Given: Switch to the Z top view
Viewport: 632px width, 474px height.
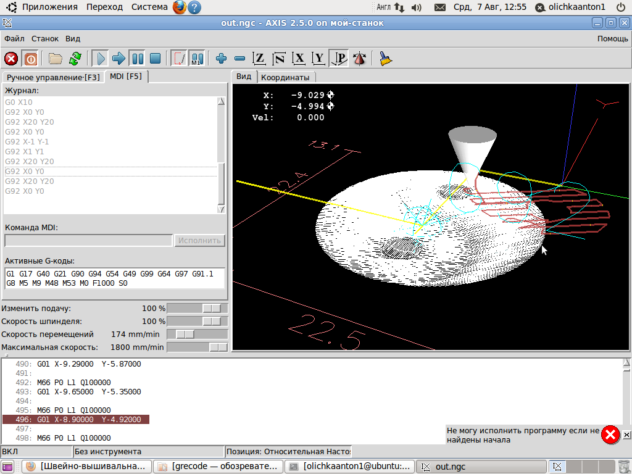Looking at the screenshot, I should (260, 59).
